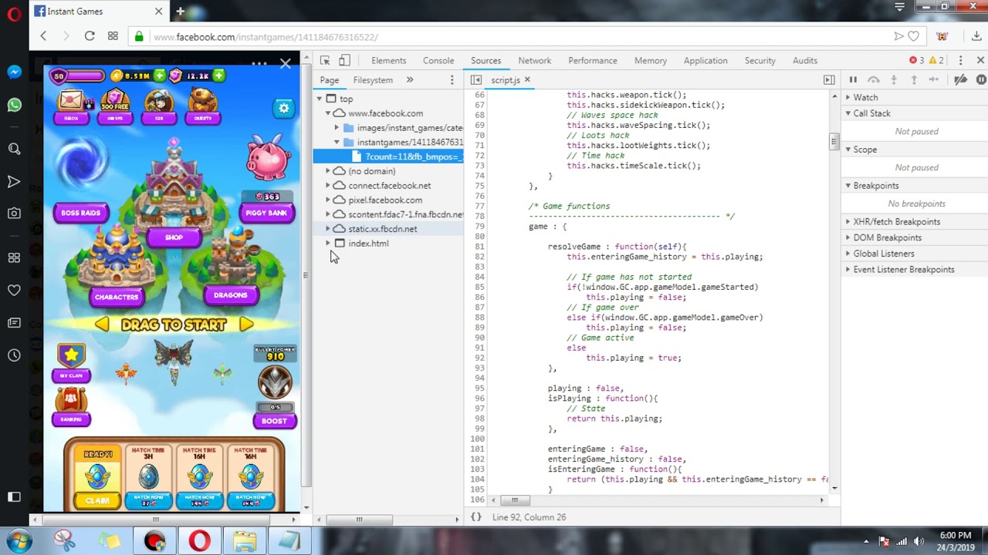Click the code editor vertical scrollbar thumb

tap(834, 141)
